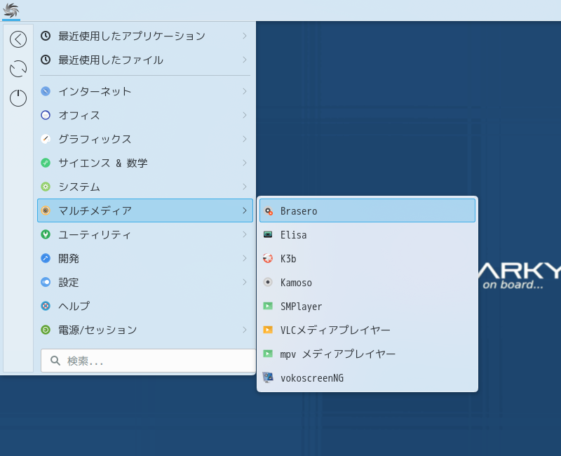Expand 最近使用したファイル submenu arrow

point(245,60)
